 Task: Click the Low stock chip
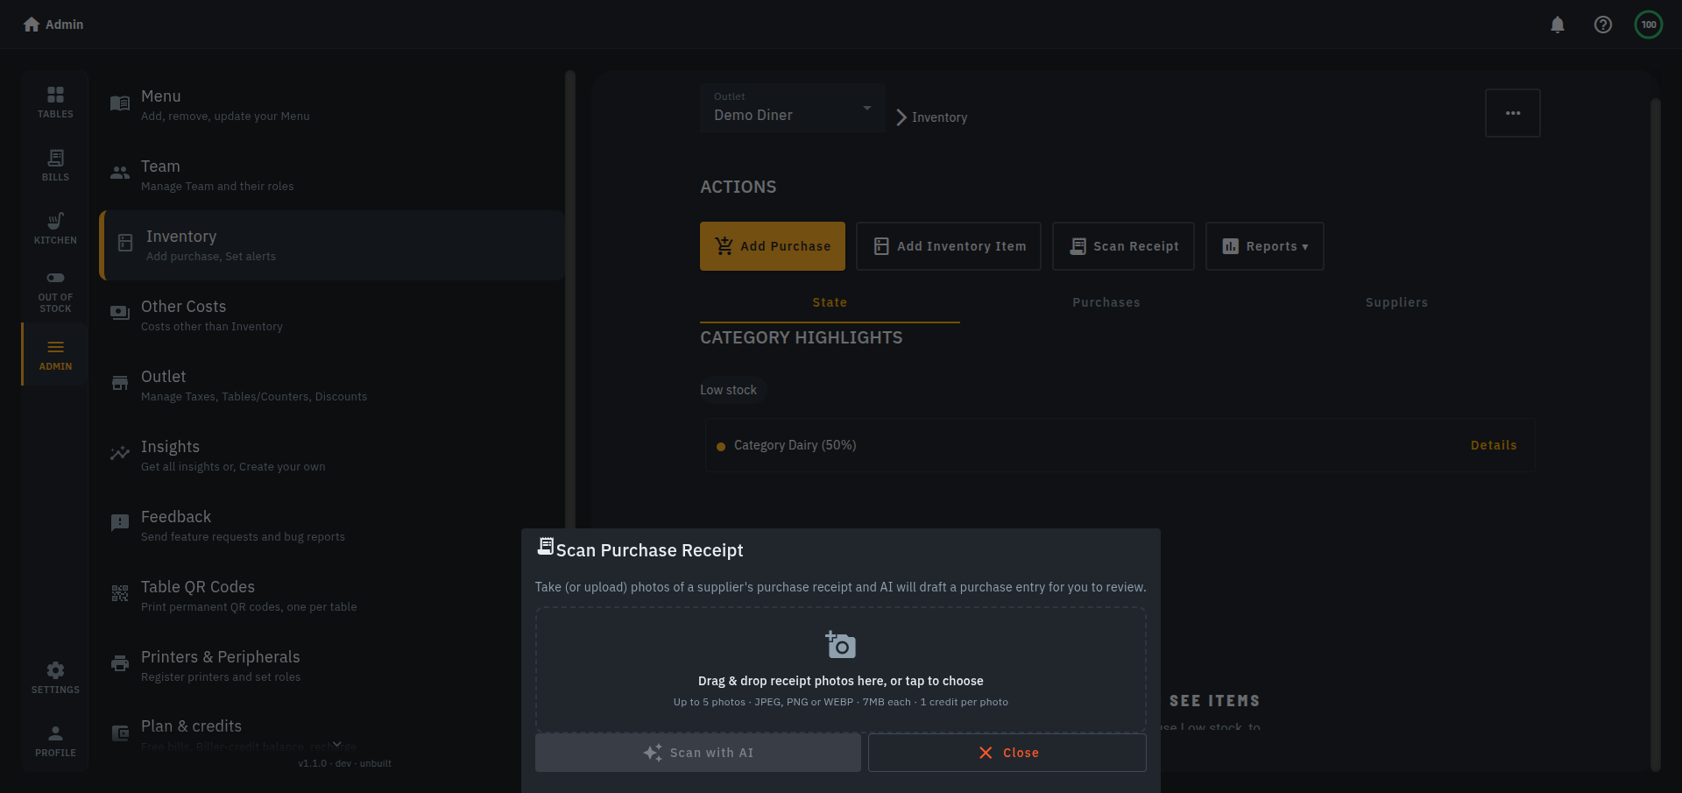tap(729, 390)
